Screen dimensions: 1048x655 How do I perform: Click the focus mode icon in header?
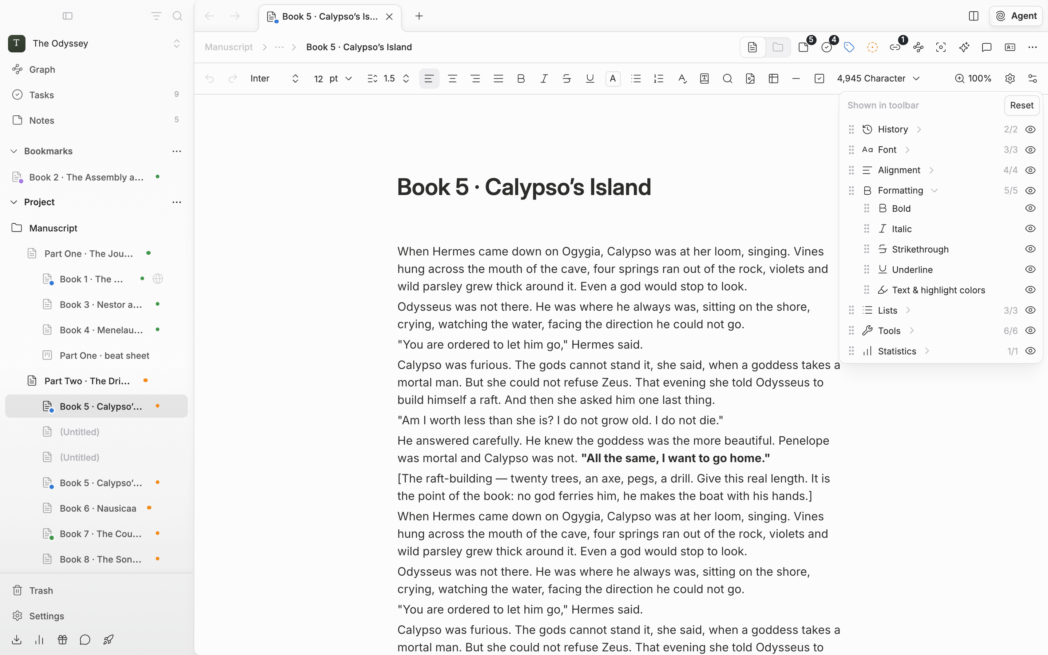941,47
